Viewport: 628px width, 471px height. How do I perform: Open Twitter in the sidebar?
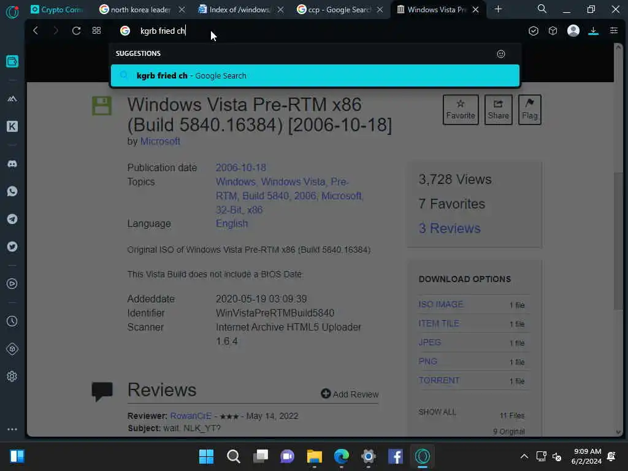tap(12, 247)
